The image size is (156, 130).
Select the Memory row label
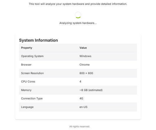26,90
